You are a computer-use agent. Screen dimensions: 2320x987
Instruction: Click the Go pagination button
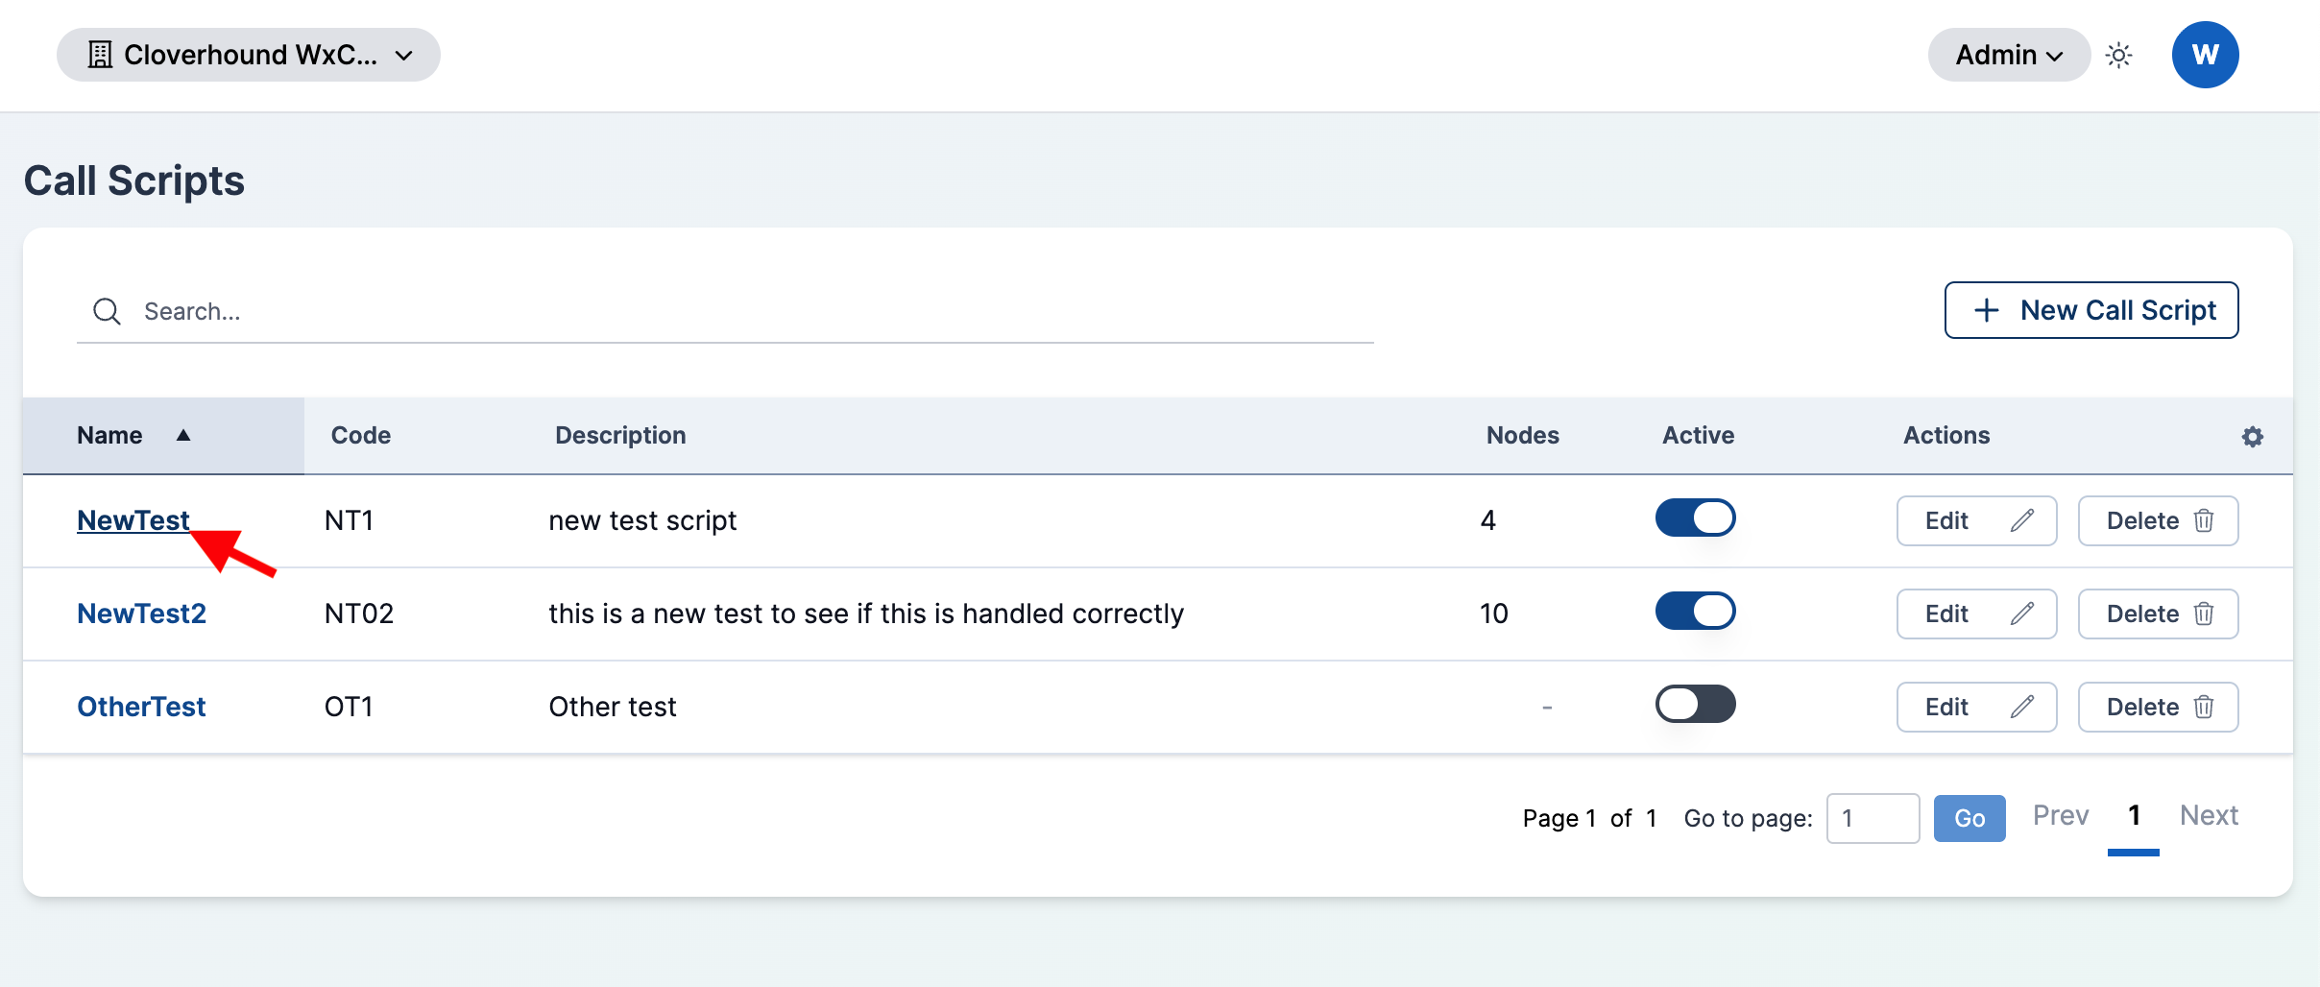tap(1969, 818)
